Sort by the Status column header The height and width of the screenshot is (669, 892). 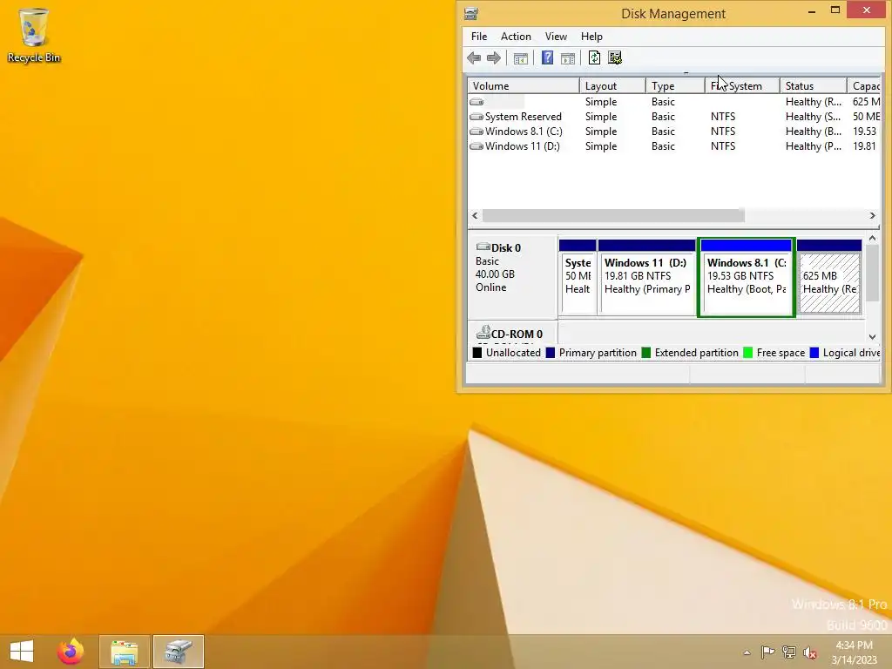[x=814, y=86]
